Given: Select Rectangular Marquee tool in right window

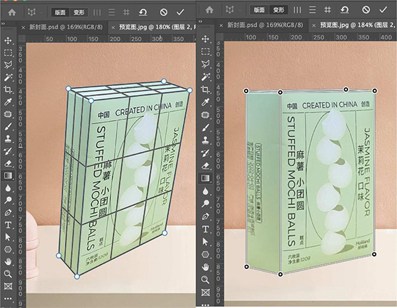Looking at the screenshot, I should pyautogui.click(x=205, y=52).
